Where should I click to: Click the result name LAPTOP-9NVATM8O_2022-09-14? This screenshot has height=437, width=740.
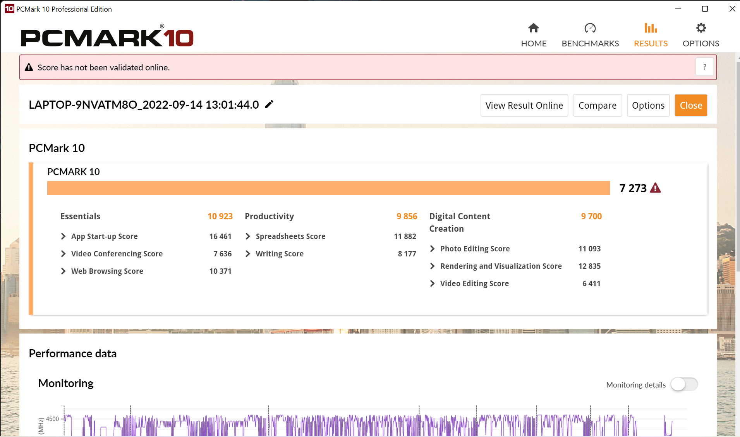144,105
